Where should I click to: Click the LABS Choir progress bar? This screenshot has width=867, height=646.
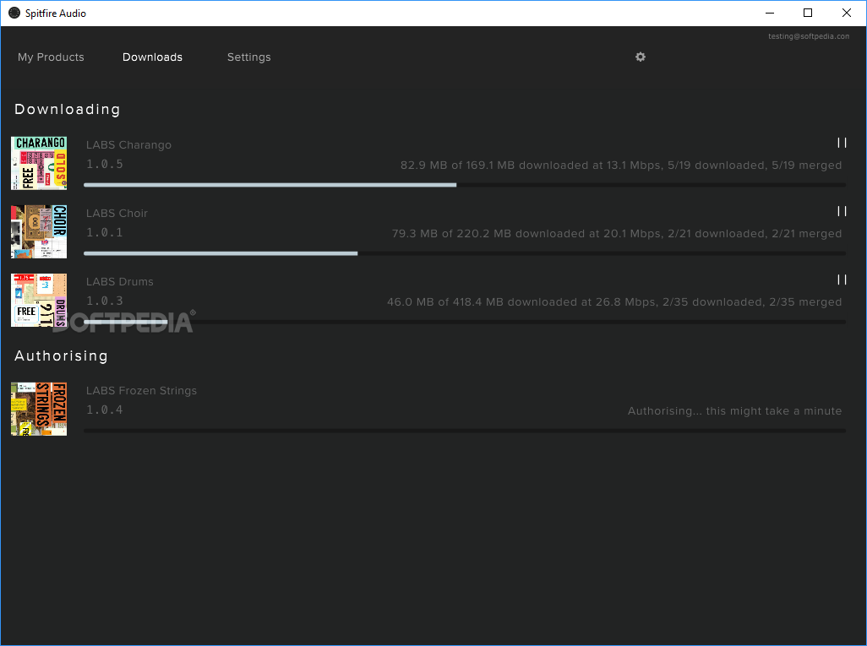click(465, 253)
